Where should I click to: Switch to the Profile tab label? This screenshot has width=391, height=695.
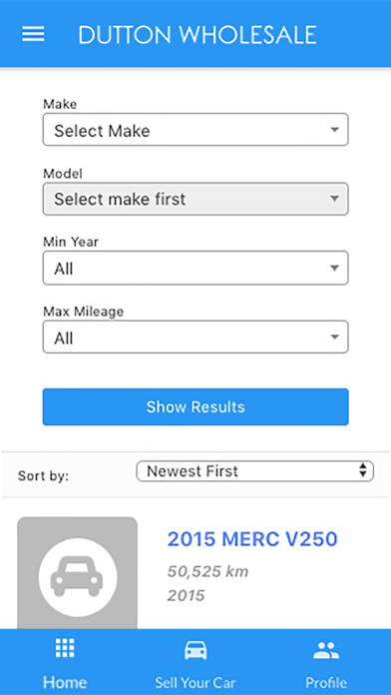[326, 682]
